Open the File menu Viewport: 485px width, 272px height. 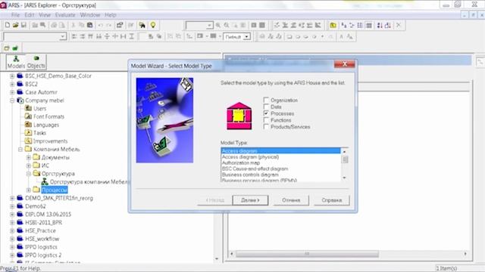pyautogui.click(x=15, y=15)
